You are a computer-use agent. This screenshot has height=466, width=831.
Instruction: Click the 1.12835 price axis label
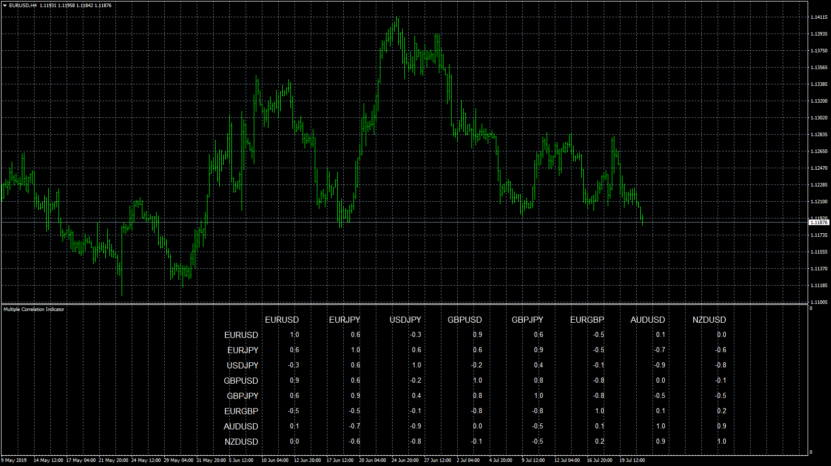click(x=819, y=135)
